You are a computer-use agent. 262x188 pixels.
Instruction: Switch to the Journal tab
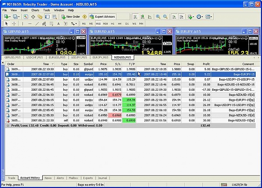point(102,178)
